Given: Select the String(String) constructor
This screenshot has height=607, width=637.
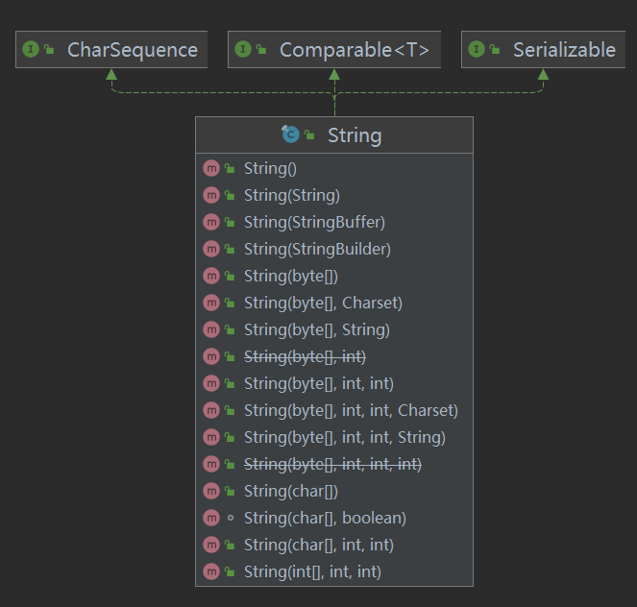Looking at the screenshot, I should (x=292, y=195).
